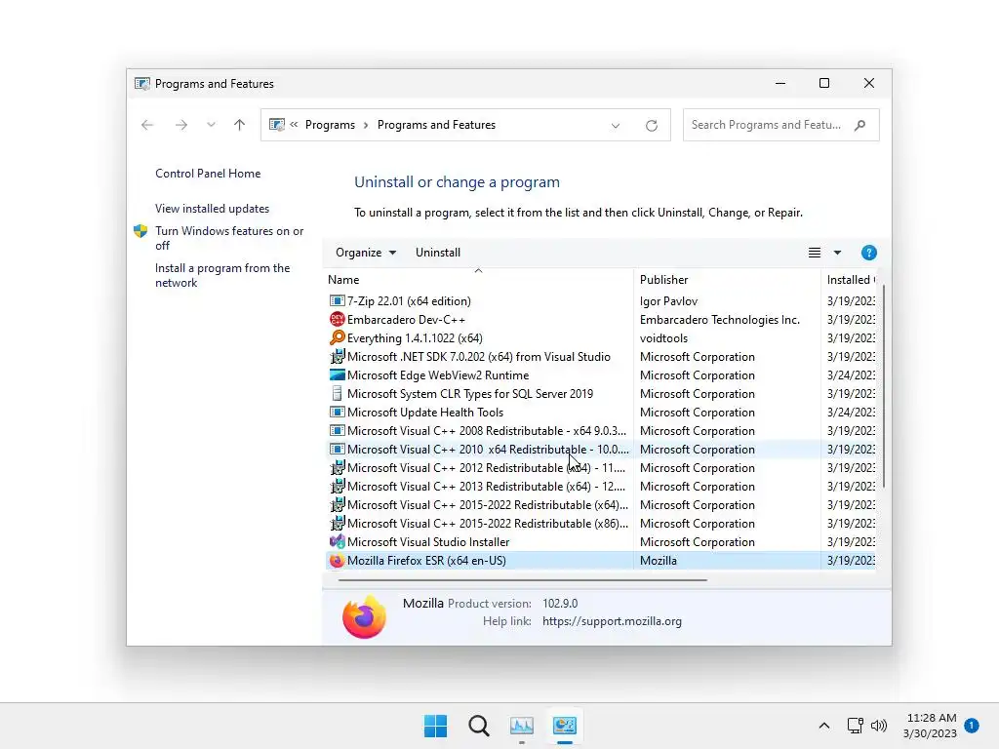Click the Visual C++ 2012 Redistributable icon

point(337,467)
